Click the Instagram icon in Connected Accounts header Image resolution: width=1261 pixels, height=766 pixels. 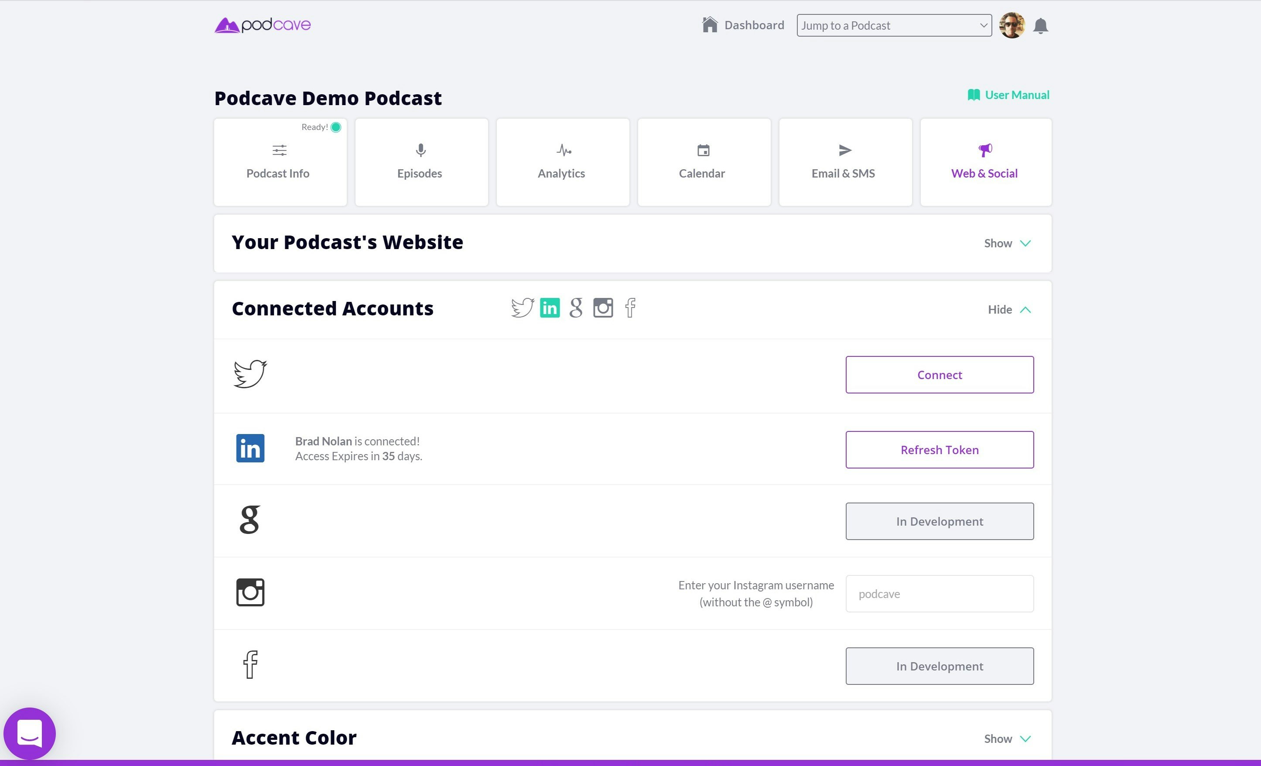pos(603,308)
